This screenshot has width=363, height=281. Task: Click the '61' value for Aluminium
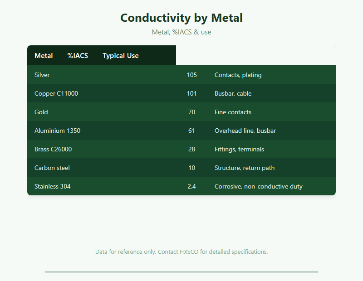click(191, 131)
